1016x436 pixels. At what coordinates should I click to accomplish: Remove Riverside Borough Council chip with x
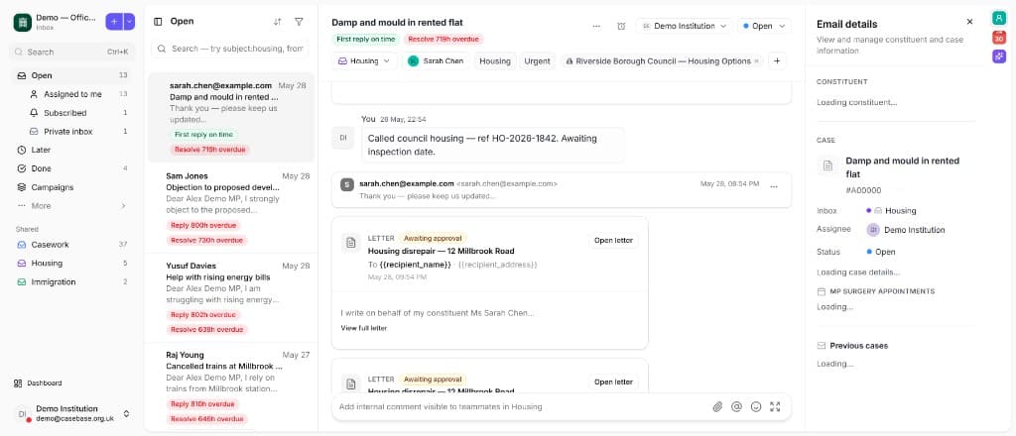(756, 61)
